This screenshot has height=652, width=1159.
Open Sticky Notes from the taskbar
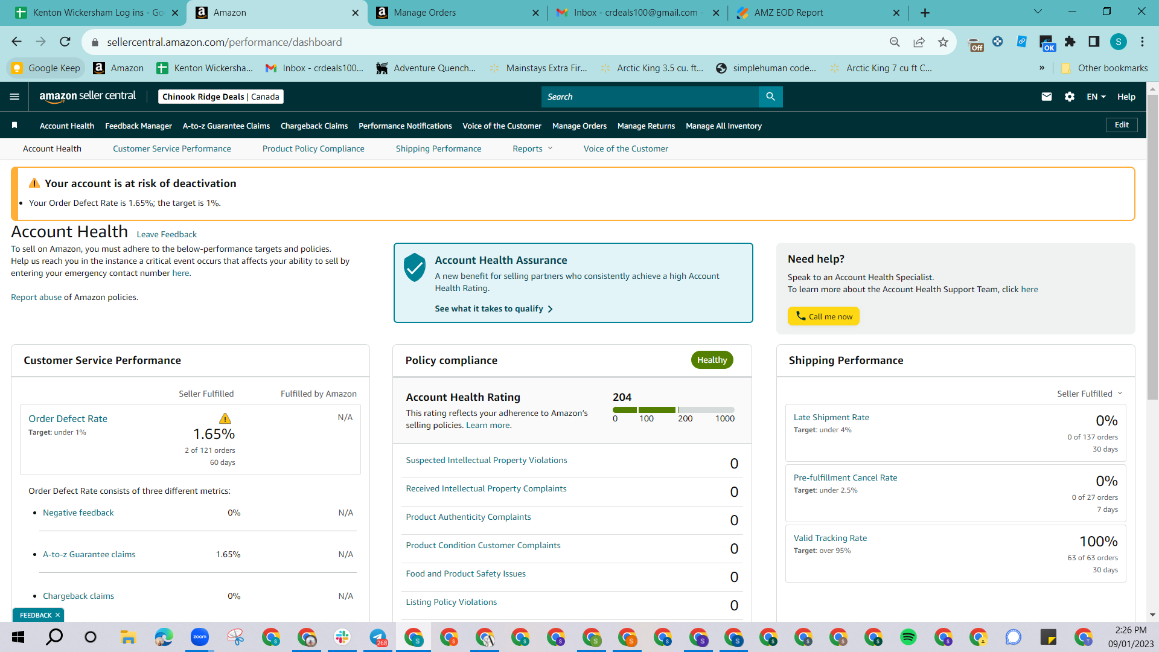point(1049,637)
